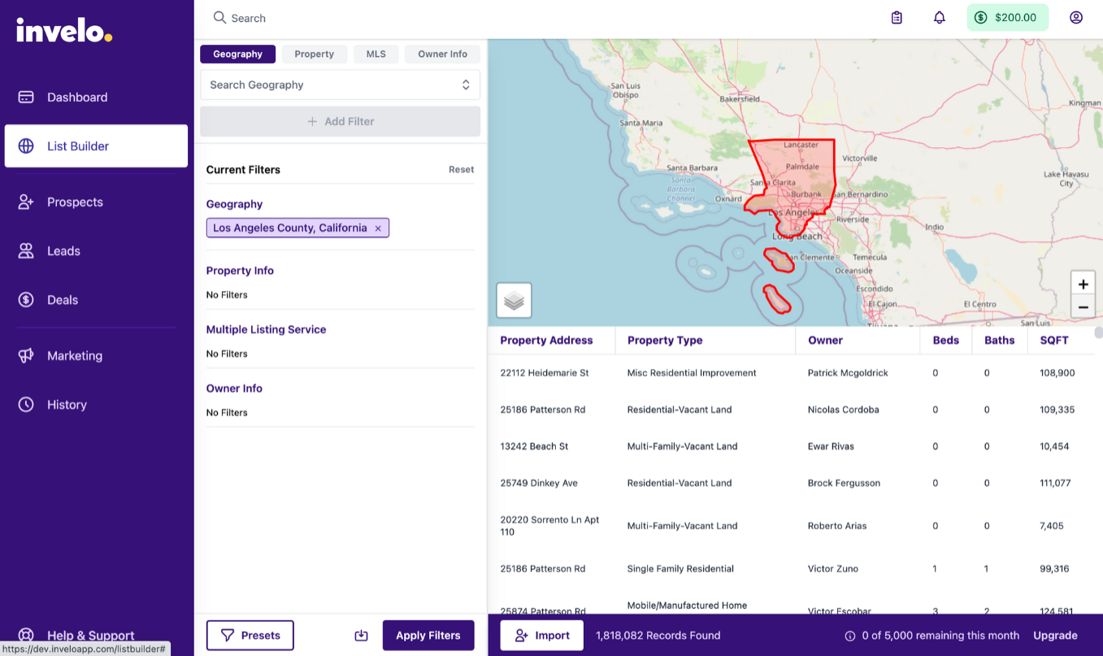Open the map layers button

pos(514,301)
